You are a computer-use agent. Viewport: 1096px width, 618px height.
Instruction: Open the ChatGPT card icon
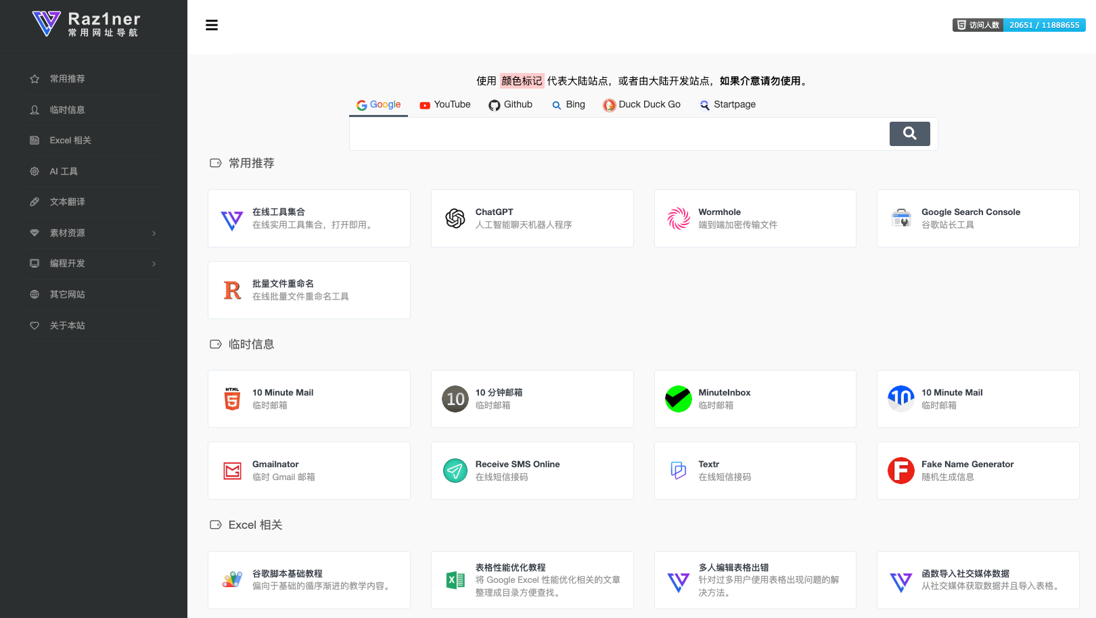pos(455,218)
